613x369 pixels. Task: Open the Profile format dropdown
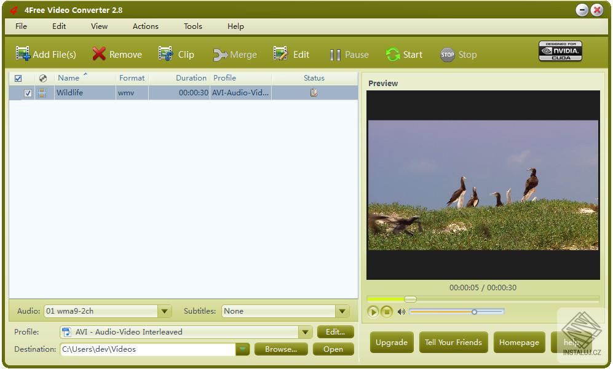pyautogui.click(x=306, y=331)
